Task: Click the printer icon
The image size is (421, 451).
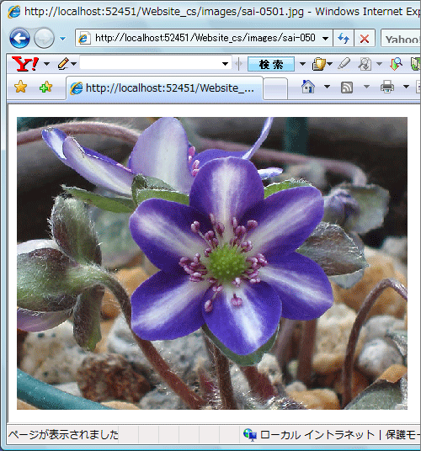Action: [387, 87]
